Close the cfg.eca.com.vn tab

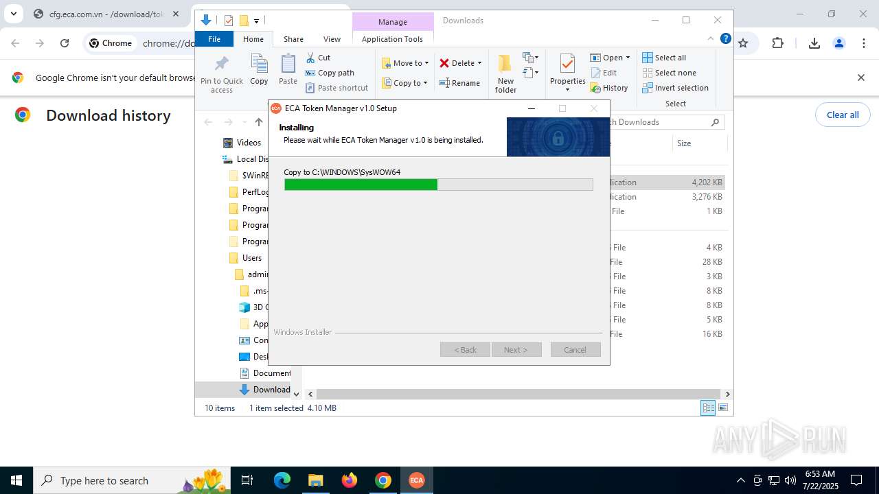tap(176, 14)
